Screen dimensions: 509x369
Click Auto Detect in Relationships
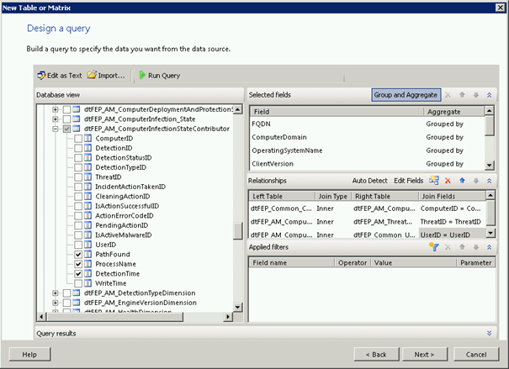point(370,181)
